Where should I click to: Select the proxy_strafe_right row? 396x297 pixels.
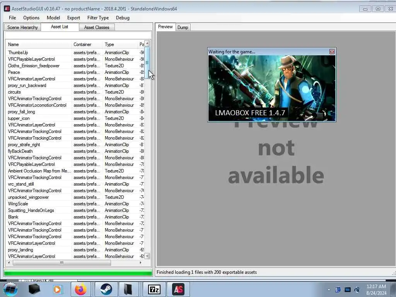click(75, 145)
